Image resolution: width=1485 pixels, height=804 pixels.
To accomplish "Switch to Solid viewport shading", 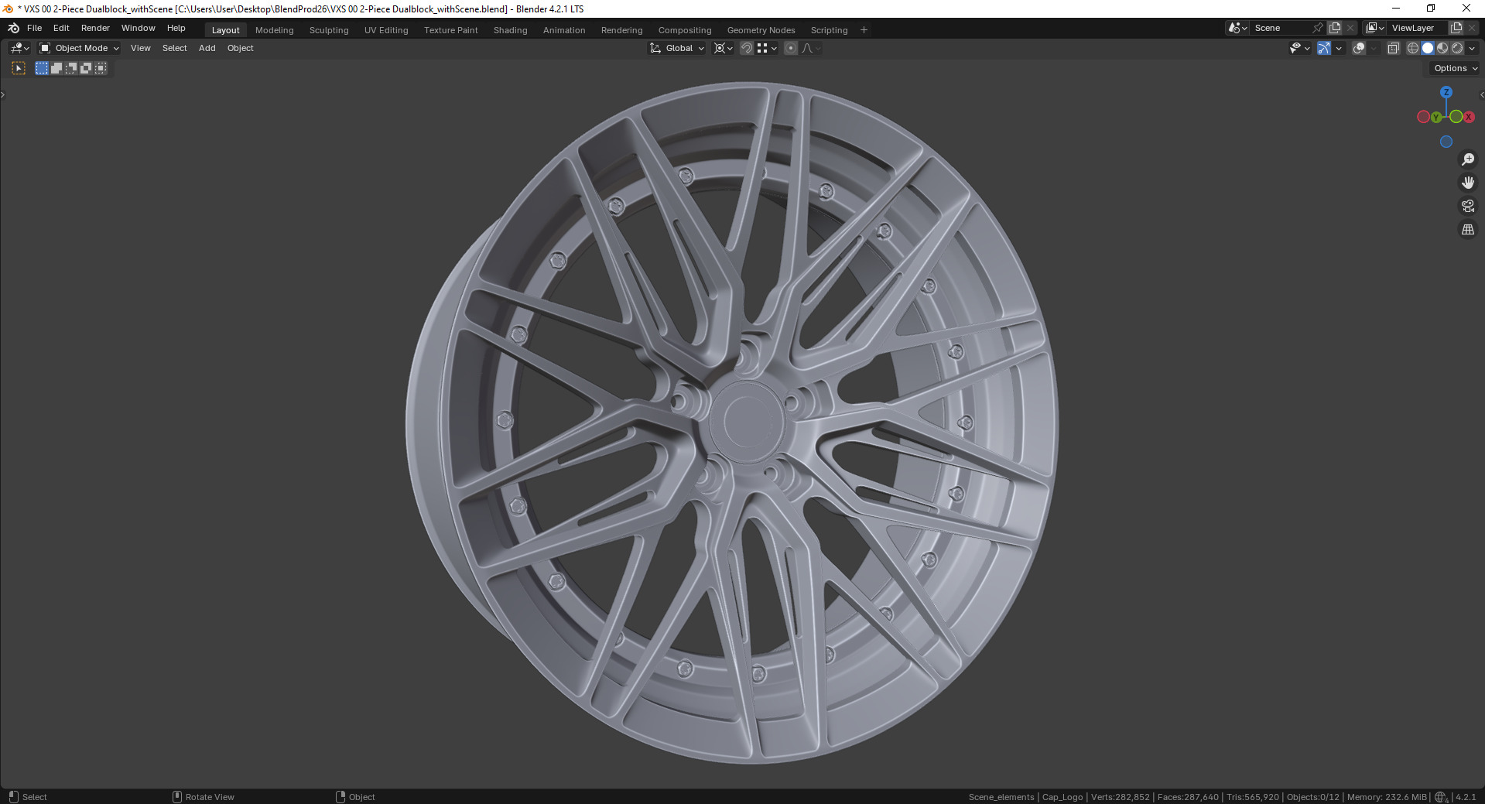I will [1428, 48].
